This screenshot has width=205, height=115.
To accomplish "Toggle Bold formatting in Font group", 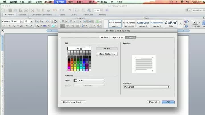I will [4, 26].
